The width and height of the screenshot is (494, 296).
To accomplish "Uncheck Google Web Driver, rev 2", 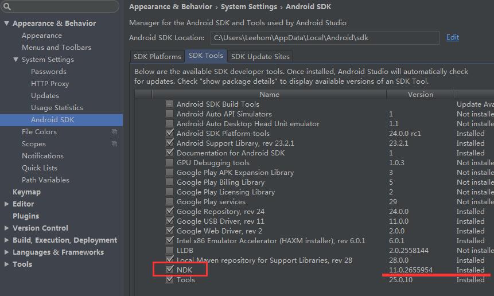I will click(x=169, y=231).
